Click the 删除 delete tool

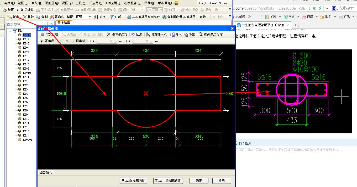point(29,17)
